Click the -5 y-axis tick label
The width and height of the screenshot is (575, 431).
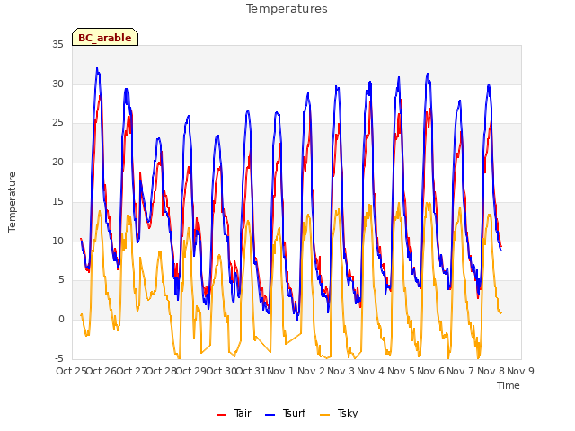pyautogui.click(x=59, y=358)
